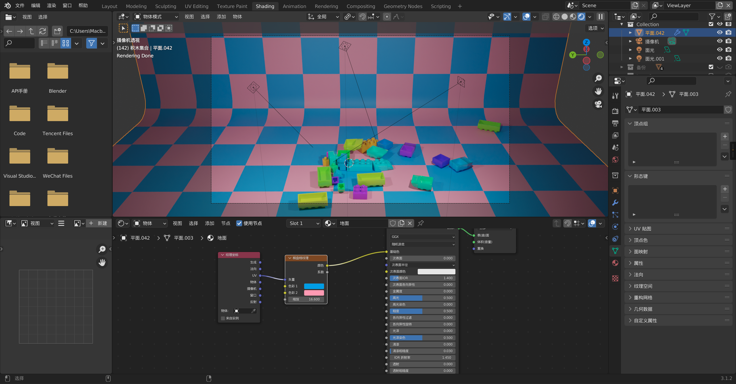Image resolution: width=736 pixels, height=384 pixels.
Task: Expand the 几何数据 panel
Action: (x=678, y=309)
